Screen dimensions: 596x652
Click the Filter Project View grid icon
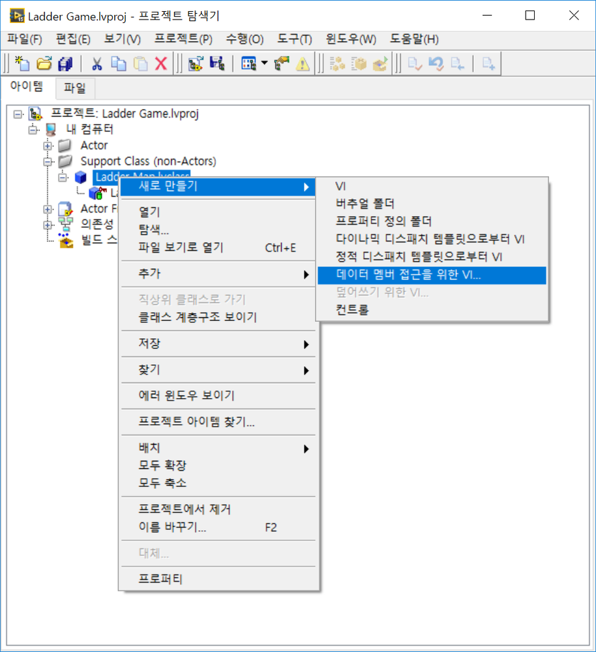[x=249, y=63]
